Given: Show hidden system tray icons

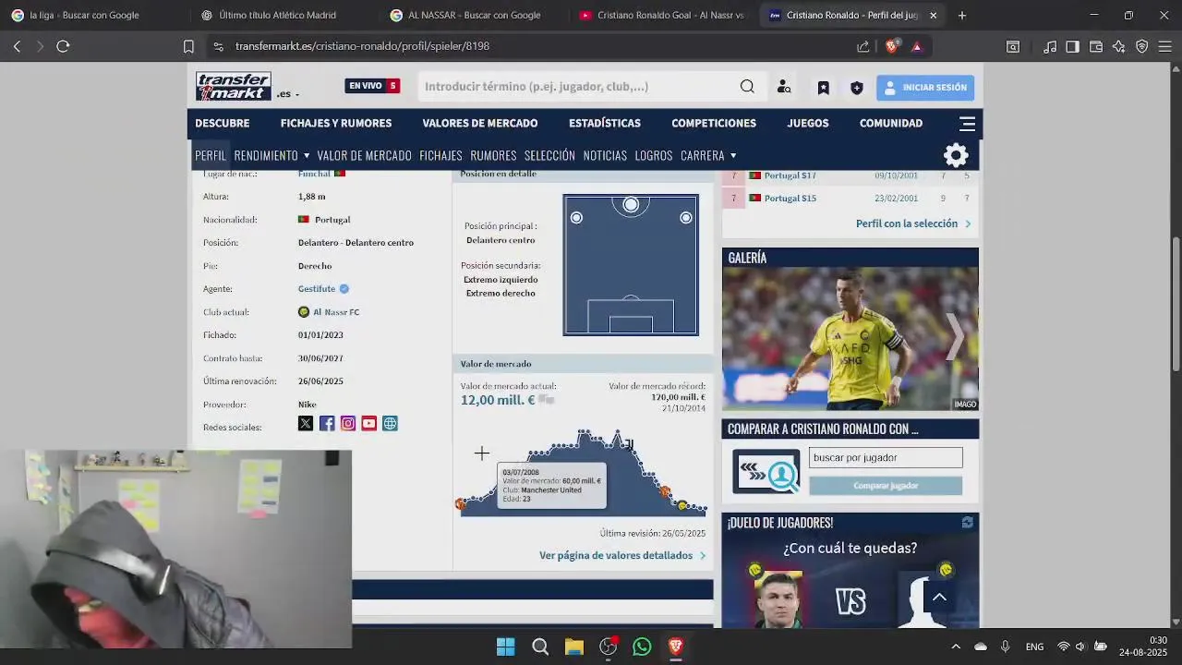Looking at the screenshot, I should point(956,647).
